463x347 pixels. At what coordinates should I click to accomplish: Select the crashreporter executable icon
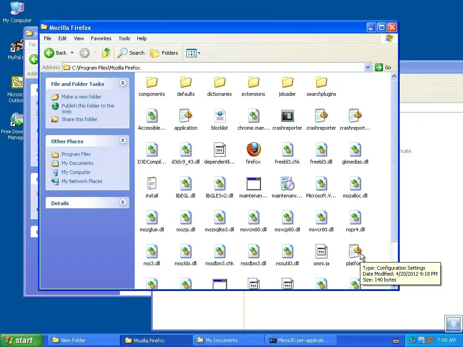click(287, 120)
